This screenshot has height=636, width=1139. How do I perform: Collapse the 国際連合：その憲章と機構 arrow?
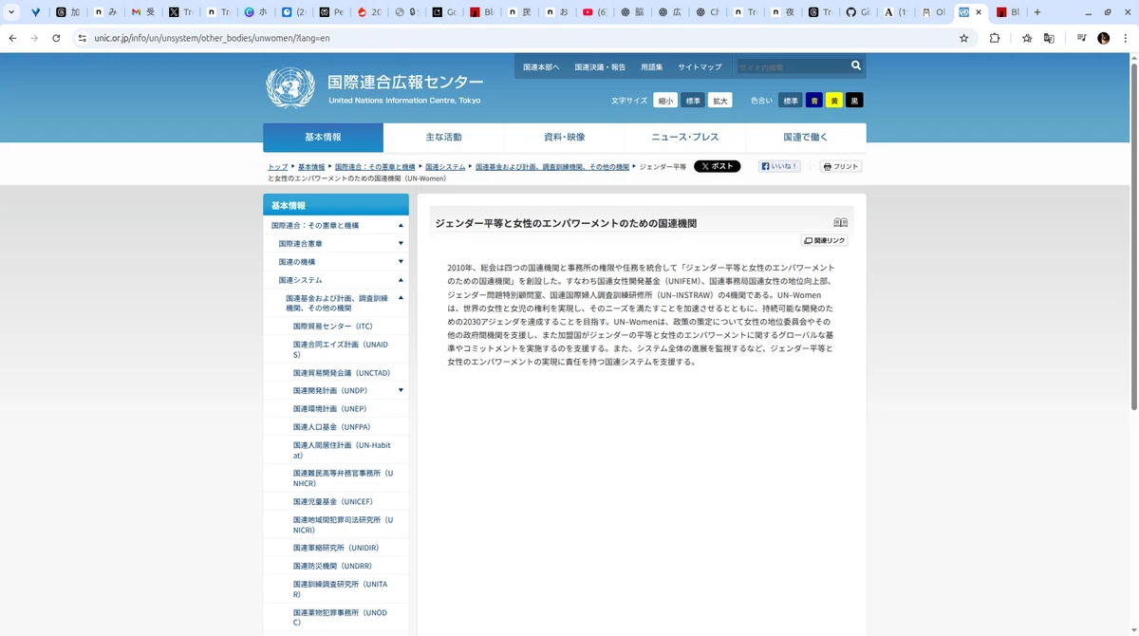click(401, 226)
